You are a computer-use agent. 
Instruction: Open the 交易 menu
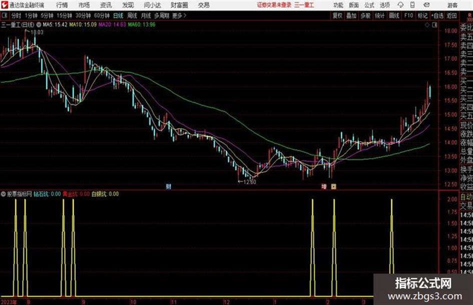coord(204,5)
